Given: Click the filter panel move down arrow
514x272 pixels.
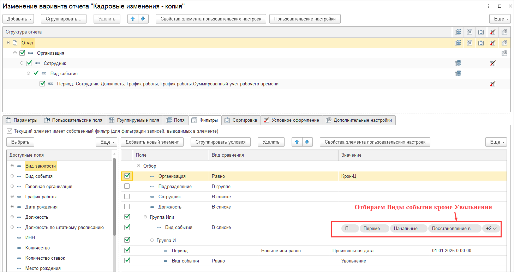Looking at the screenshot, I should (x=307, y=142).
